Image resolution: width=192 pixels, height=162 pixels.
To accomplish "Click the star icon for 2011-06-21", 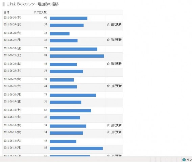I will (x=108, y=86).
